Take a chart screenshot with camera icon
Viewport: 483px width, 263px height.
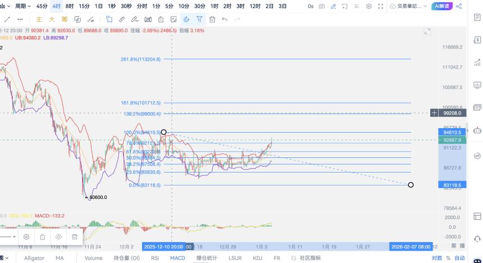pyautogui.click(x=322, y=6)
